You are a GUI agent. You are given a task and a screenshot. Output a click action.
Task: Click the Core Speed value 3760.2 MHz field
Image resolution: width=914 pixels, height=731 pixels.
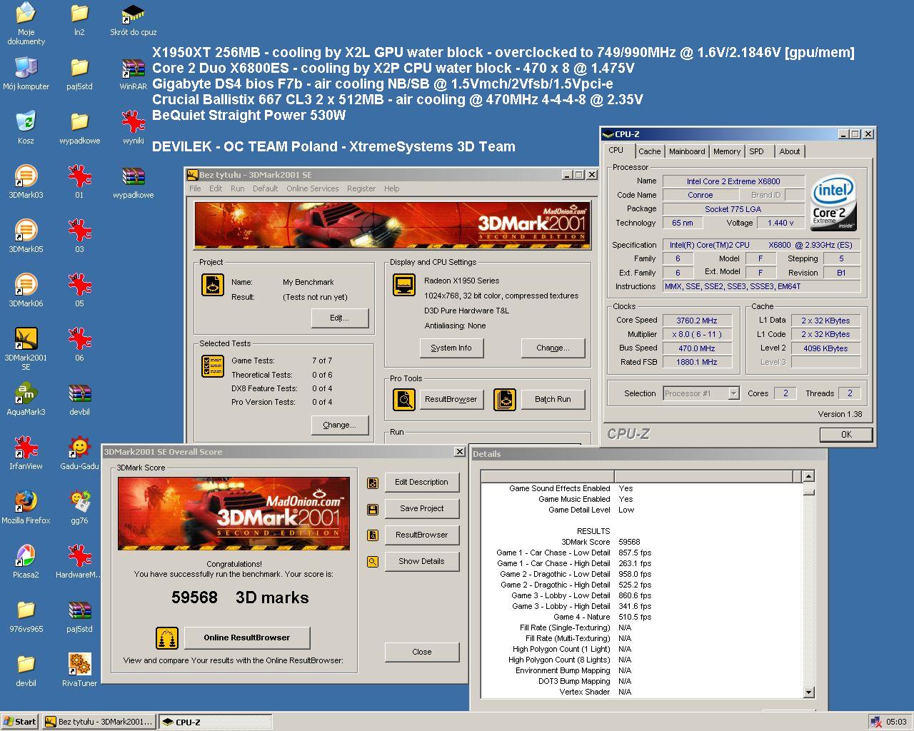(697, 321)
